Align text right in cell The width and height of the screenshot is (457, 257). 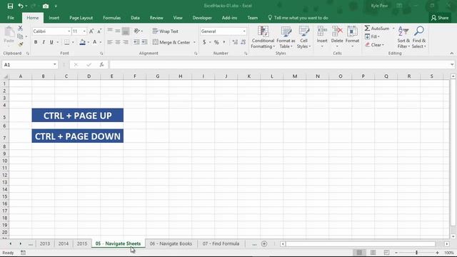tap(126, 42)
